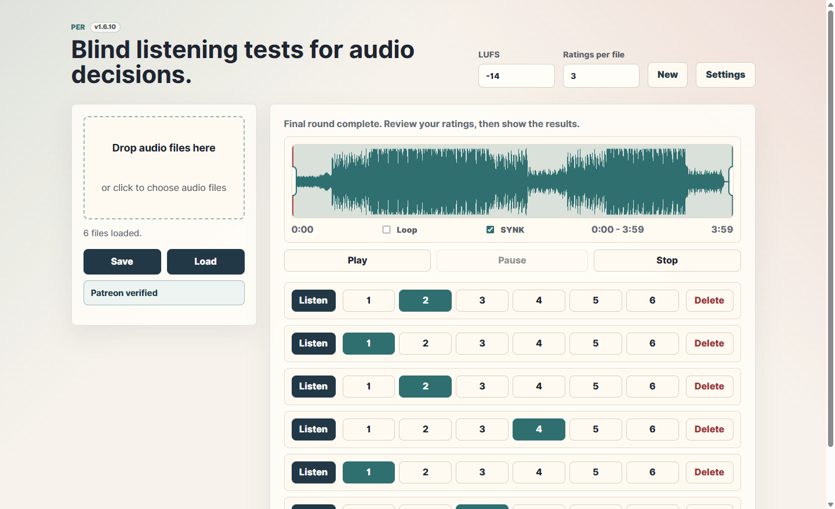Click the middle of the waveform
The width and height of the screenshot is (835, 509).
(513, 181)
